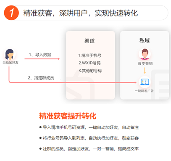Click the computer icon above 一键群发广告

[x=145, y=82]
